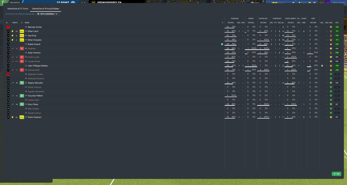This screenshot has width=347, height=185.
Task: Click the green substituted-on arrow beside Stephy Mavididi
Action: pos(22,83)
